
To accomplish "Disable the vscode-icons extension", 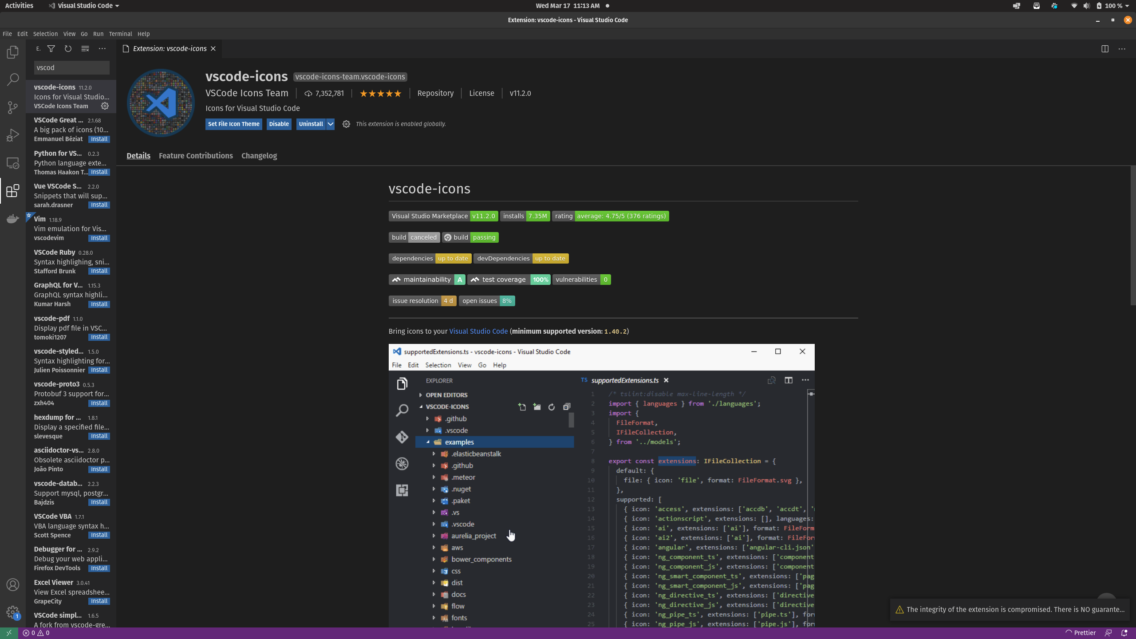I will [279, 124].
